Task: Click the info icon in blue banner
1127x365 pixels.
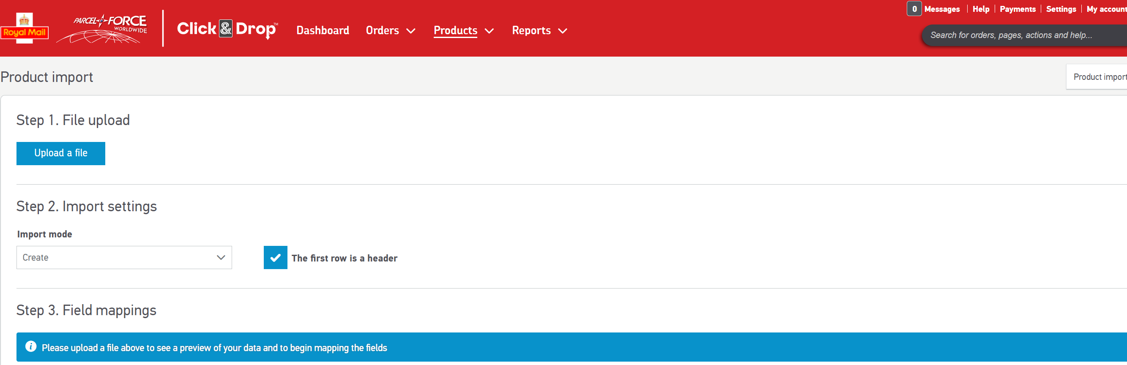Action: point(30,347)
